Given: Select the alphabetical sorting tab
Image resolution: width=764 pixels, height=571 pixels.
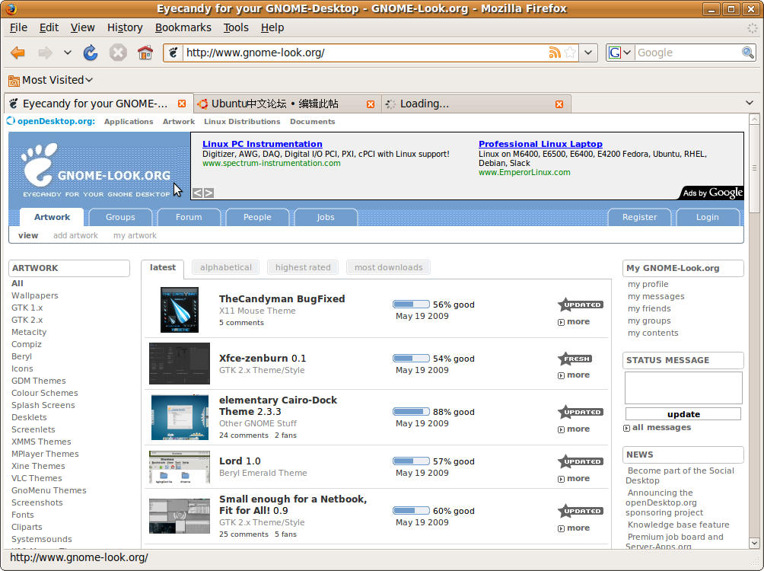Looking at the screenshot, I should (225, 267).
